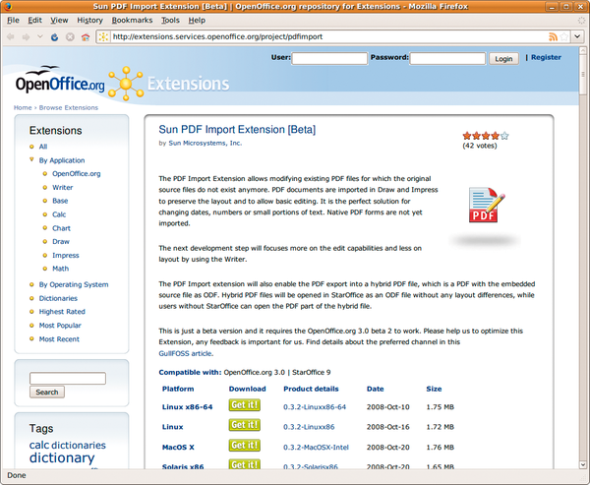Viewport: 590px width, 485px height.
Task: Open the Firefox home page icon
Action: (x=86, y=37)
